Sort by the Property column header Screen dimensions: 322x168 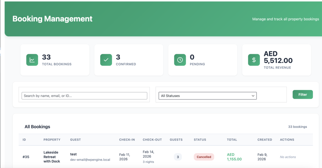pyautogui.click(x=52, y=140)
